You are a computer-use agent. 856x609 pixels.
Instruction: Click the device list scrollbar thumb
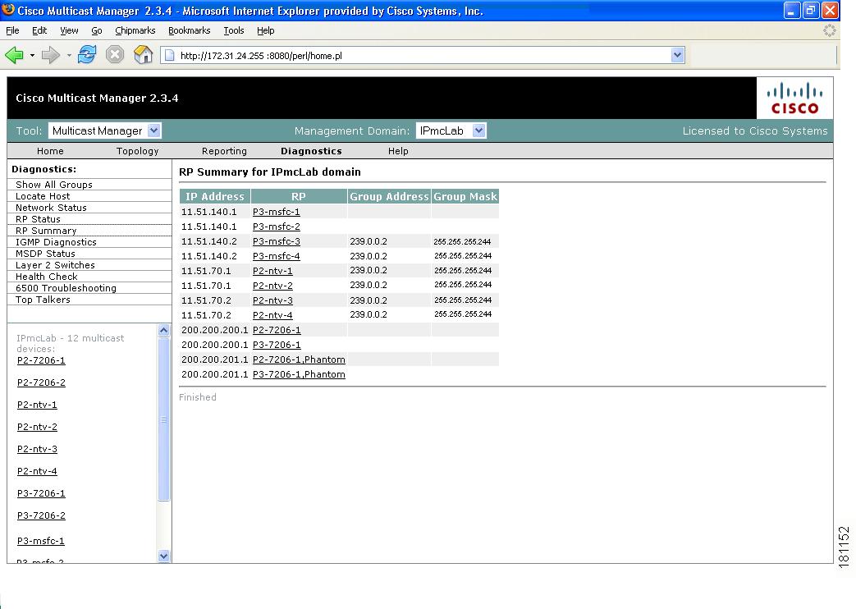(164, 419)
